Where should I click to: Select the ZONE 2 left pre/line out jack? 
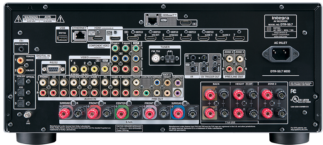click(229, 59)
